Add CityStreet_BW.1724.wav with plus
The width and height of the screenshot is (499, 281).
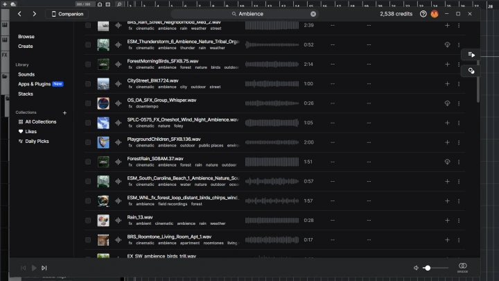point(447,84)
